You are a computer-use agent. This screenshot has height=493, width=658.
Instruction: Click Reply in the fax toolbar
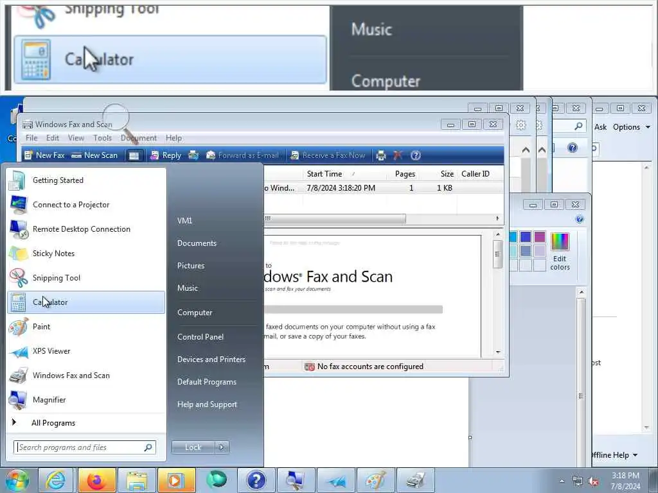166,155
